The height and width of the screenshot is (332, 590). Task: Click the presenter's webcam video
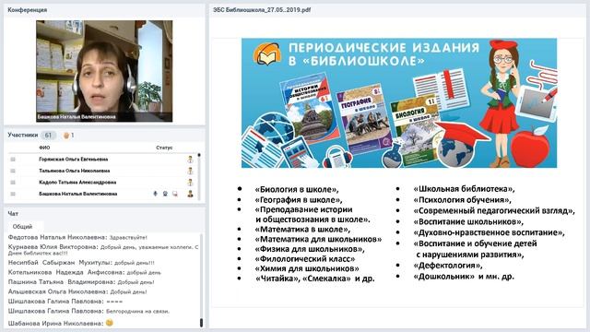coord(104,71)
